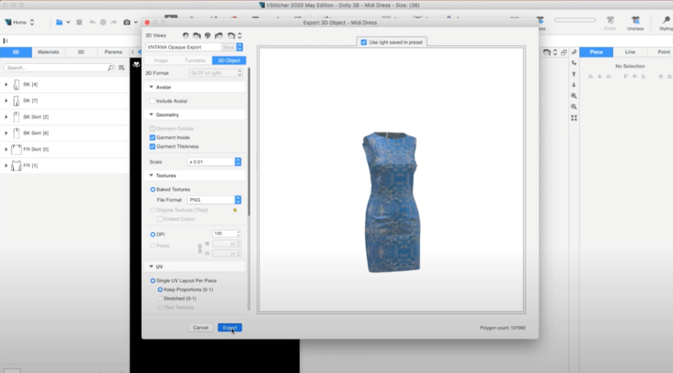Viewport: 673px width, 373px height.
Task: Open the Materials tab
Action: (48, 52)
